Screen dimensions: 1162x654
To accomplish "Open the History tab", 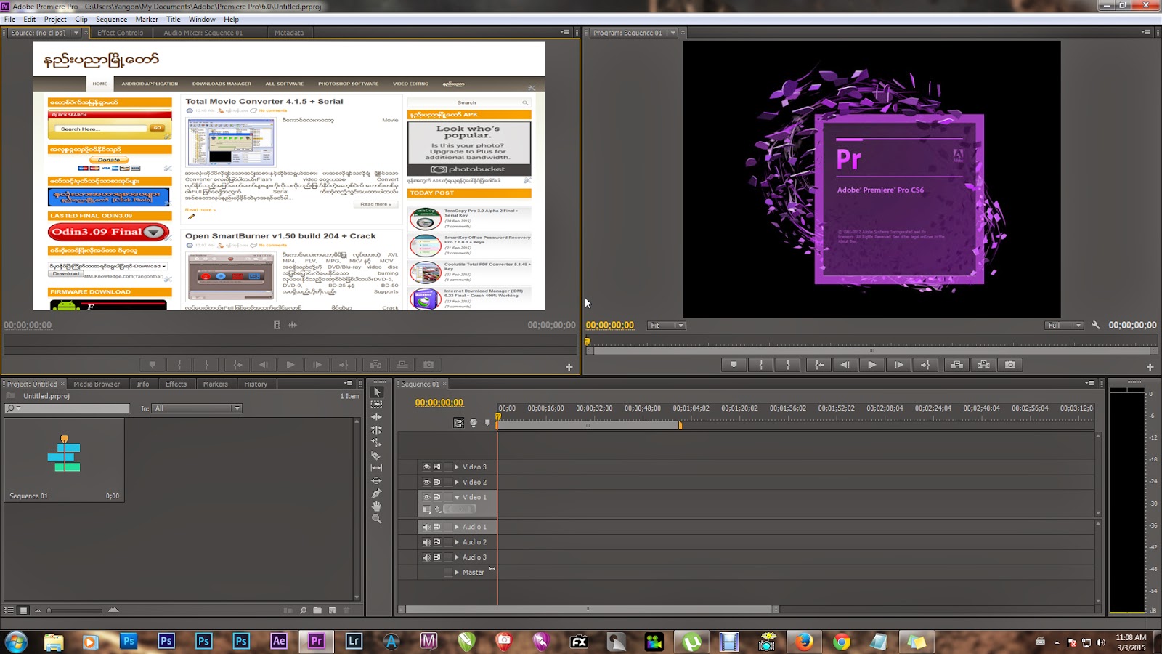I will click(256, 384).
